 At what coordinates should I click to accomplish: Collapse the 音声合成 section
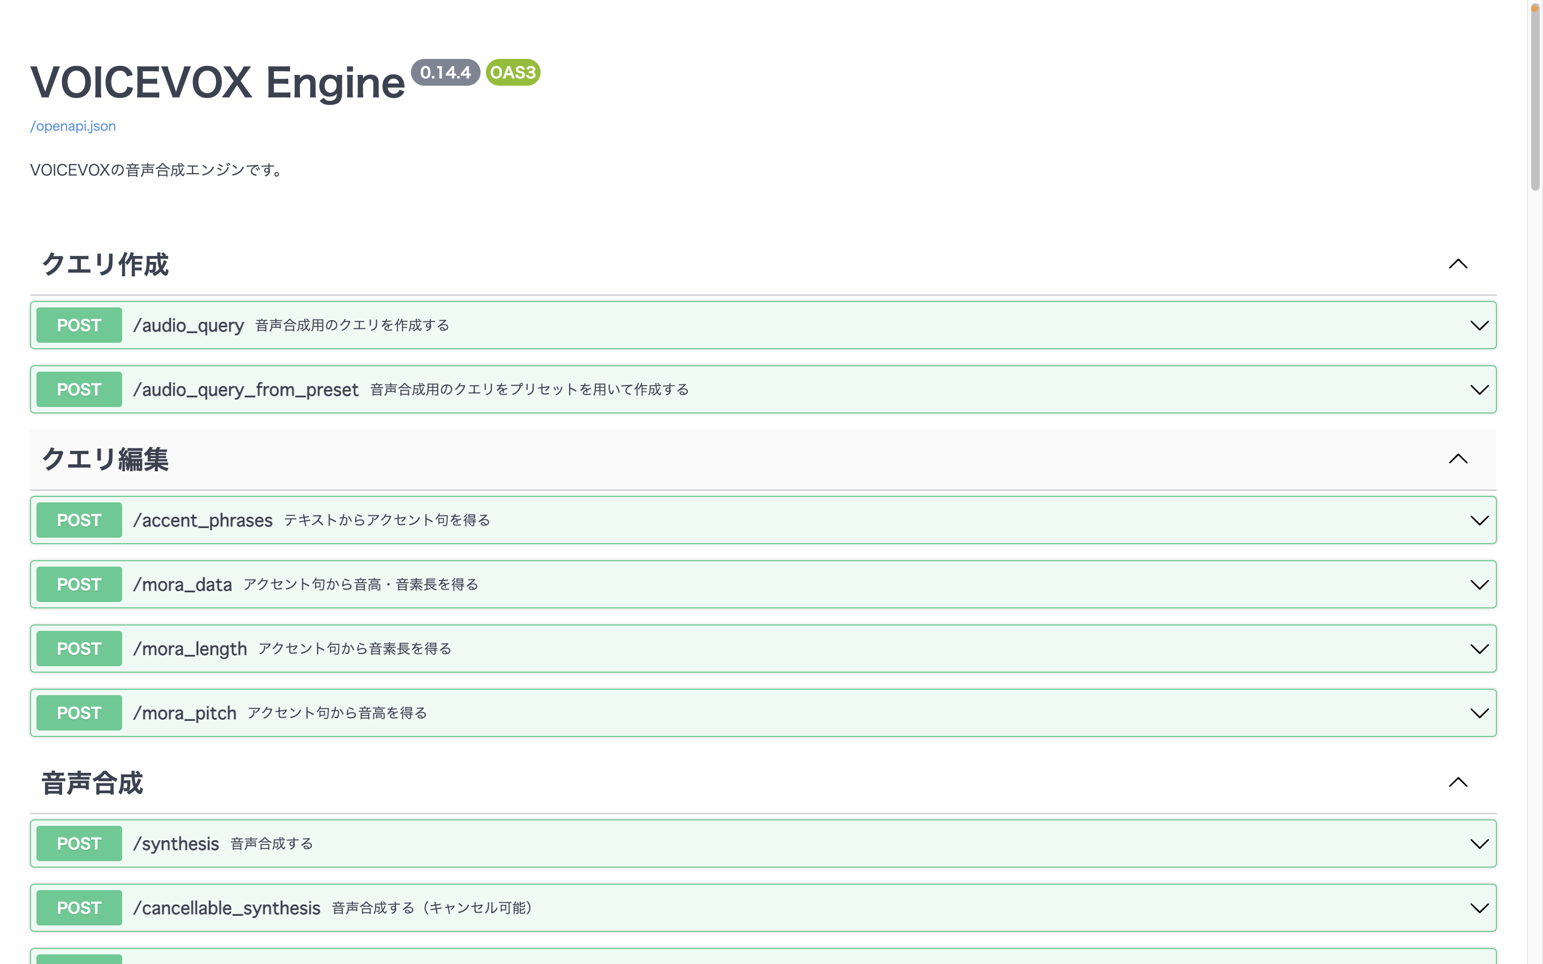point(1459,782)
